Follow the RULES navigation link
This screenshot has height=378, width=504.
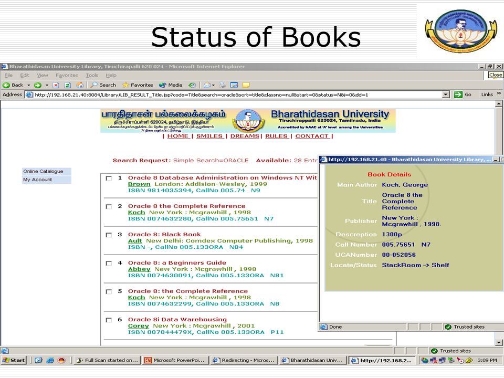tap(277, 136)
